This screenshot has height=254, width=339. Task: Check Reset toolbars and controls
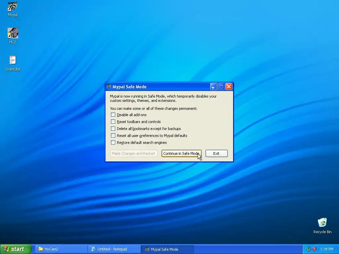[113, 122]
